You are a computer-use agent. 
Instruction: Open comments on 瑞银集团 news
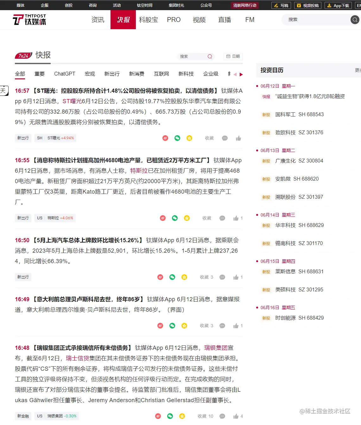click(x=222, y=416)
